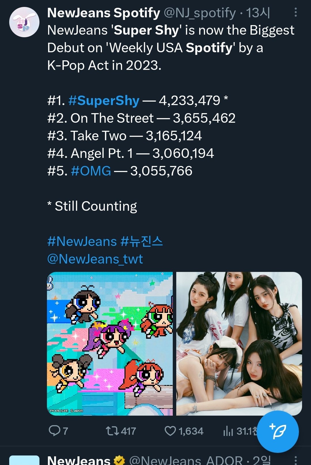Open the #OMG hashtag link
311x465 pixels.
[x=91, y=171]
